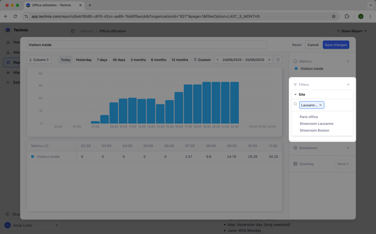Add a metric using plus icon

[x=348, y=62]
